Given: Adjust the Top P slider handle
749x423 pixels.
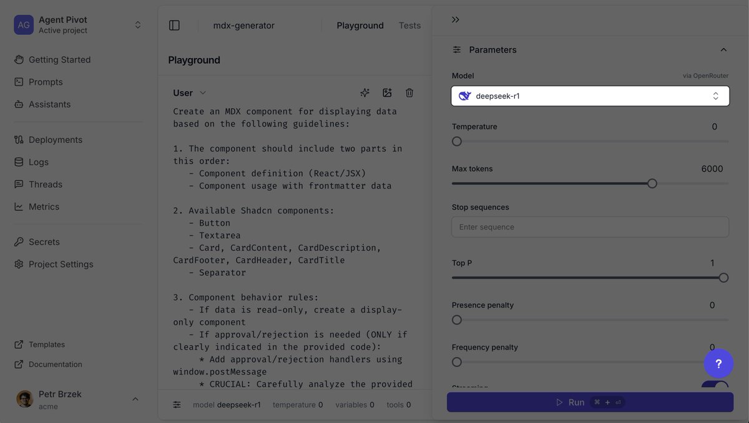Looking at the screenshot, I should tap(723, 278).
